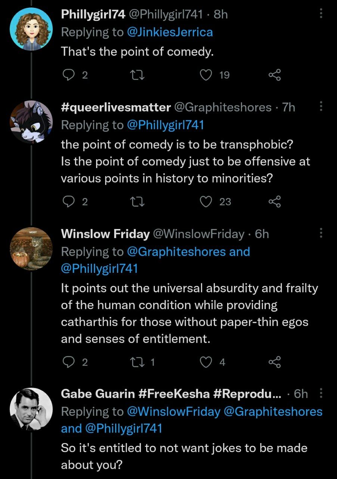Reply to Phillygirl74's comedy tweet
The width and height of the screenshot is (337, 479).
pyautogui.click(x=68, y=75)
